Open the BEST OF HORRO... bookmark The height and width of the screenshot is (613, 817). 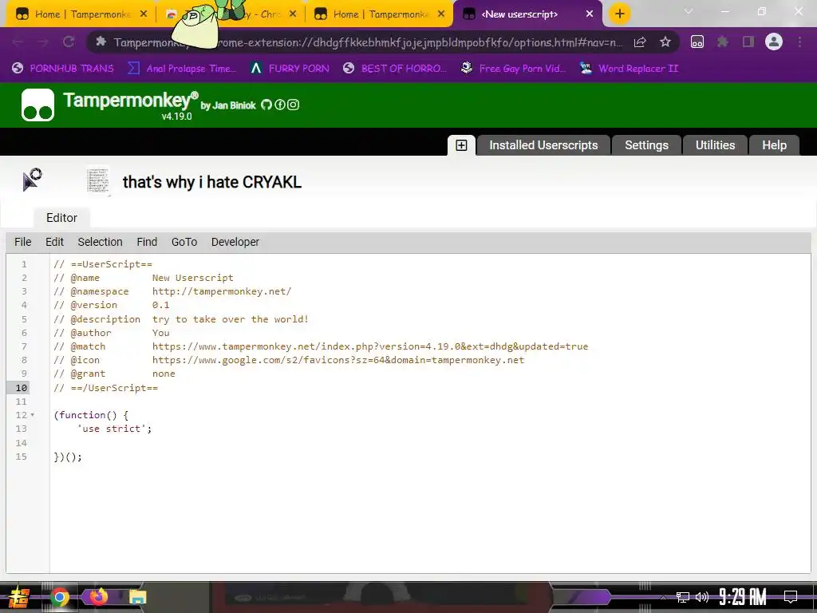[x=396, y=69]
